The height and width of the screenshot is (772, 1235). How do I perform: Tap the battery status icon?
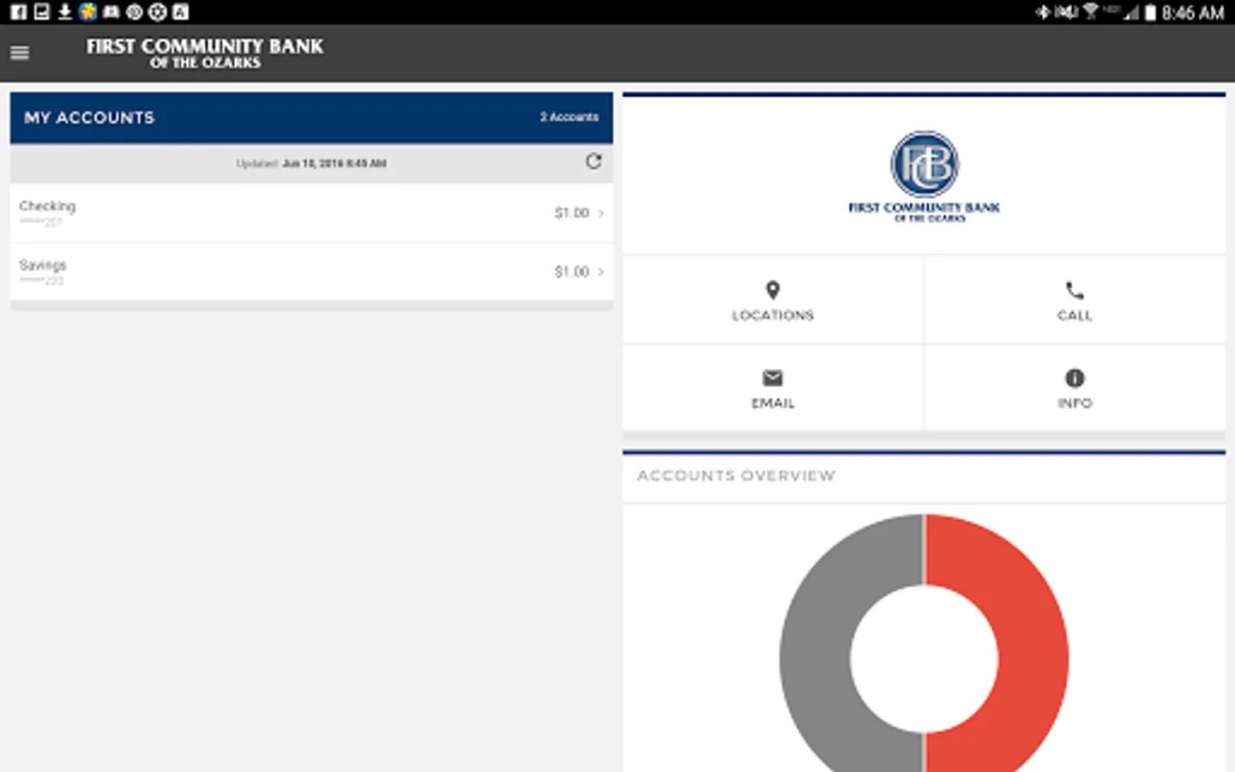pyautogui.click(x=1150, y=12)
